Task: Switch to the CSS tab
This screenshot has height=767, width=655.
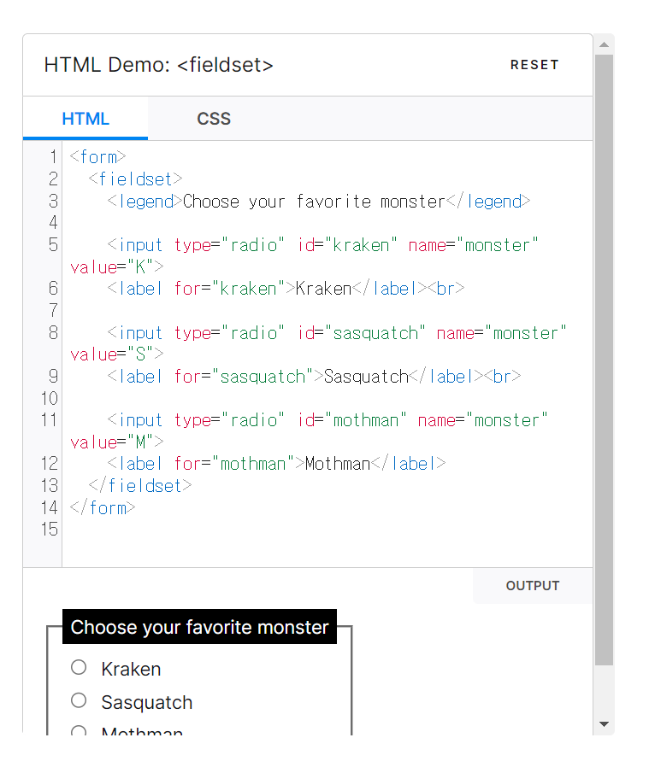Action: click(214, 118)
